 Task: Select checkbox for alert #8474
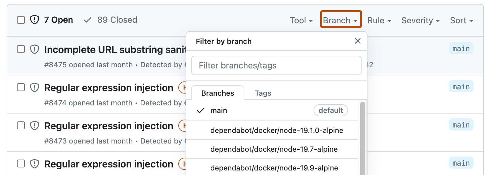coord(21,87)
